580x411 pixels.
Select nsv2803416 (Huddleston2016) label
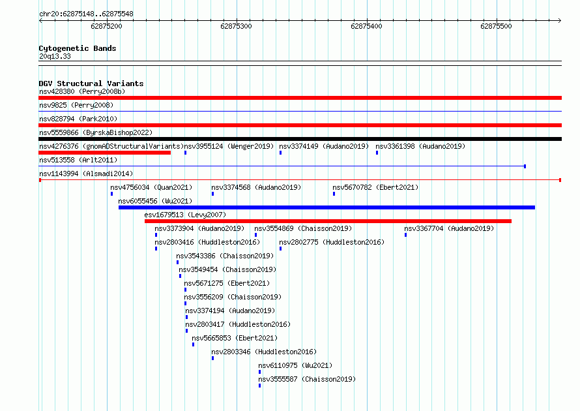[x=207, y=242]
